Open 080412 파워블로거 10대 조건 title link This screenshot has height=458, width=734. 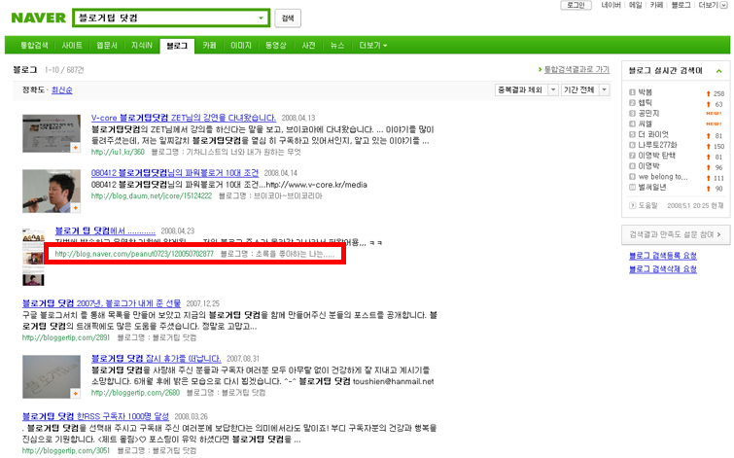point(175,173)
